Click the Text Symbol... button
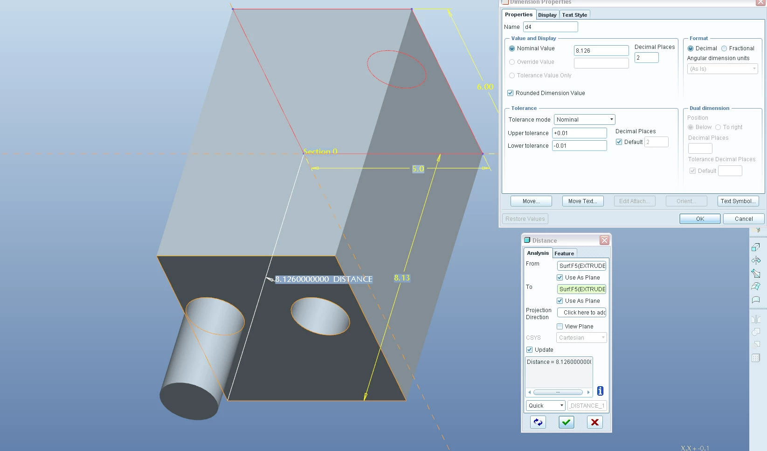The image size is (767, 451). point(738,201)
